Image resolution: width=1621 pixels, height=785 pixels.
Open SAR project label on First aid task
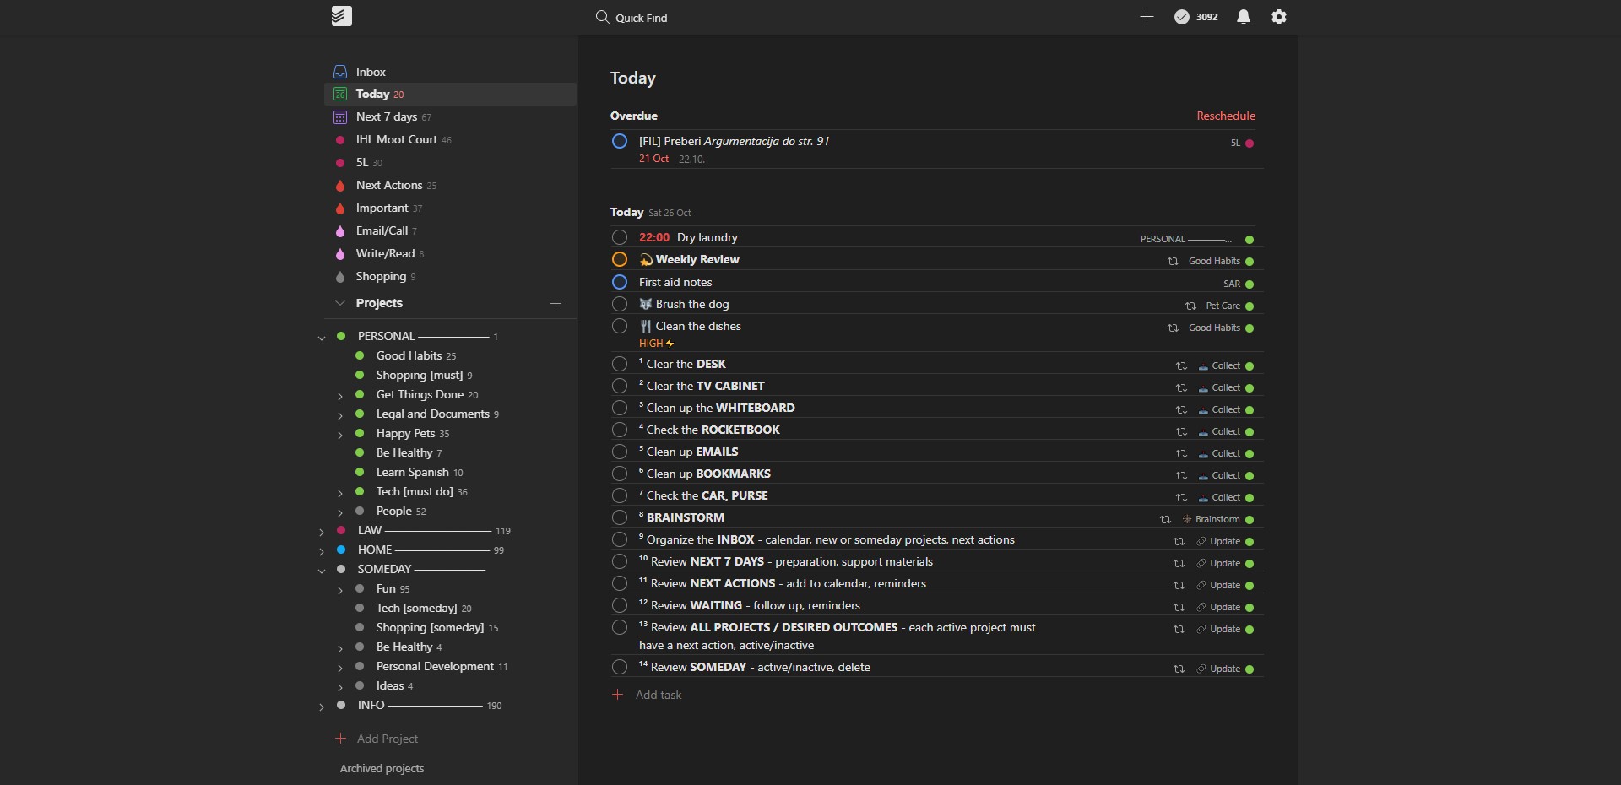pos(1232,284)
